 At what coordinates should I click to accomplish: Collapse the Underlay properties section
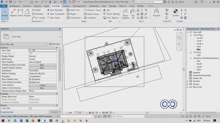coord(57,94)
